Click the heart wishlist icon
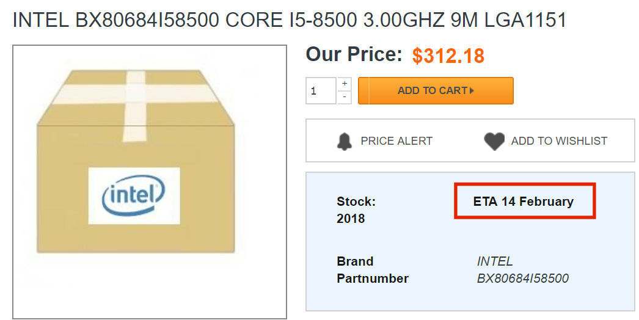Viewport: 639px width, 320px height. (494, 141)
